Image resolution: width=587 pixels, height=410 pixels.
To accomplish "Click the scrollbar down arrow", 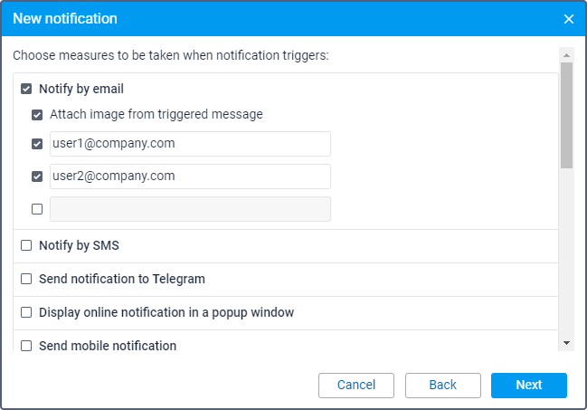I will pyautogui.click(x=566, y=343).
